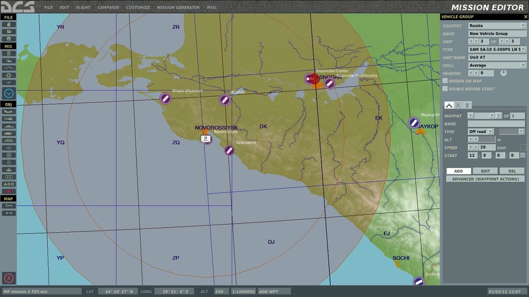Select Gelendzhik airfield marker on map

pos(229,151)
